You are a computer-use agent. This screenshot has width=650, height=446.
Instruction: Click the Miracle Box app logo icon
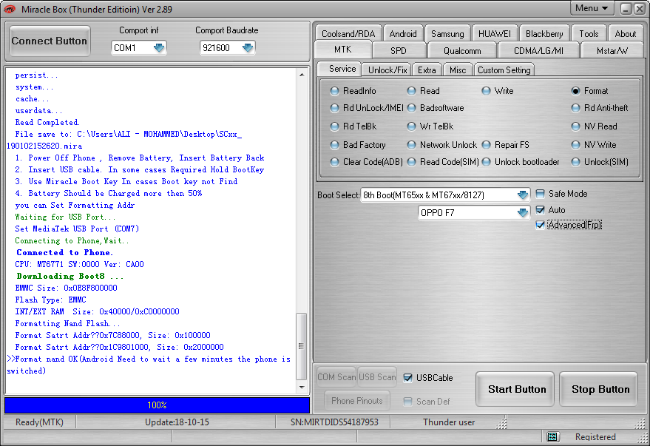(x=9, y=9)
